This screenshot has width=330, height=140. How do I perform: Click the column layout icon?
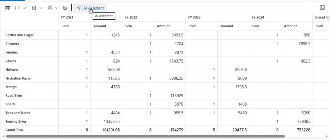pyautogui.click(x=34, y=8)
